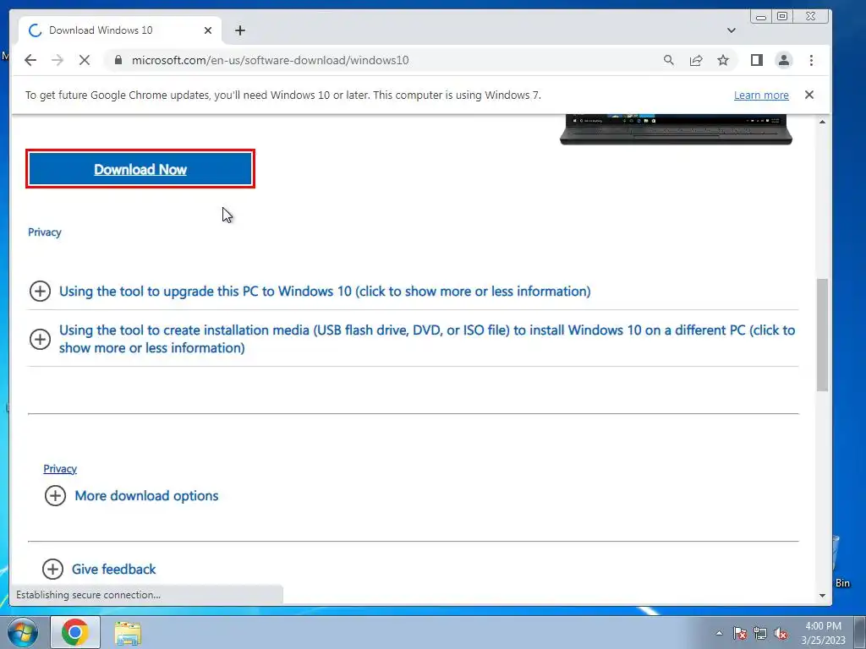The image size is (866, 649).
Task: Click the laptop image on the page
Action: (676, 129)
